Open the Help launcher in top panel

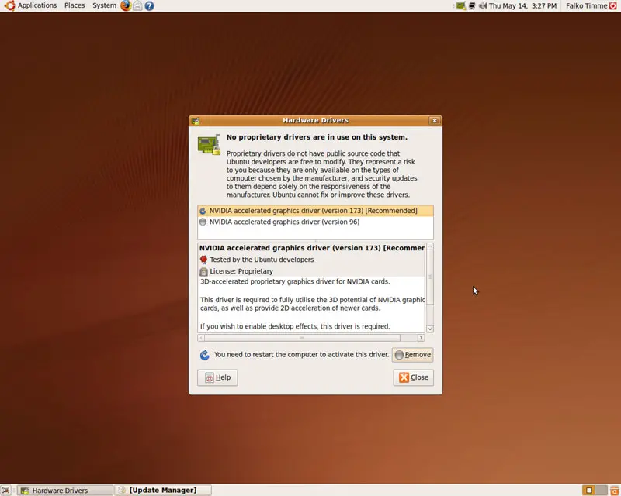(149, 5)
